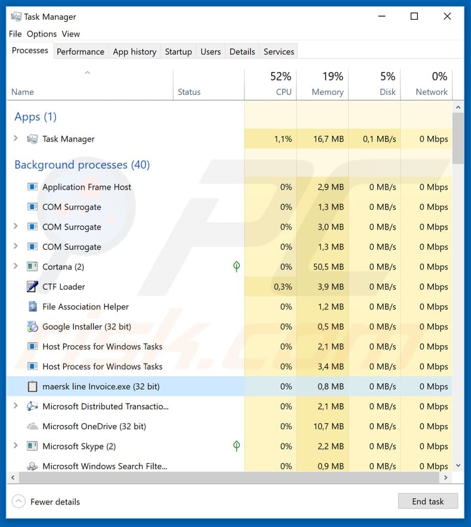Viewport: 471px width, 527px height.
Task: Expand the Task Manager app row
Action: (16, 138)
